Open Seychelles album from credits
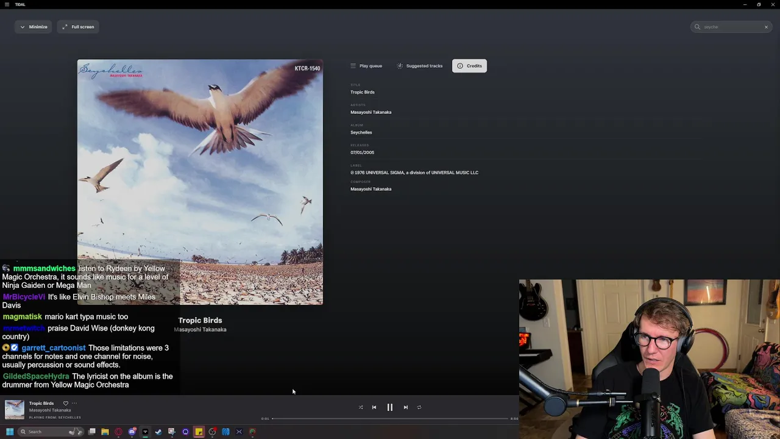 coord(361,132)
